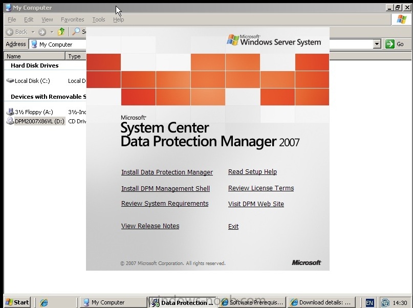Switch to Data Protection taskbar button
The width and height of the screenshot is (413, 308).
(x=183, y=302)
